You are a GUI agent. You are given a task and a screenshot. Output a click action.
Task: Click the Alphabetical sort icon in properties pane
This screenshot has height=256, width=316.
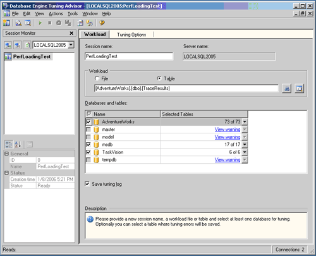point(18,145)
